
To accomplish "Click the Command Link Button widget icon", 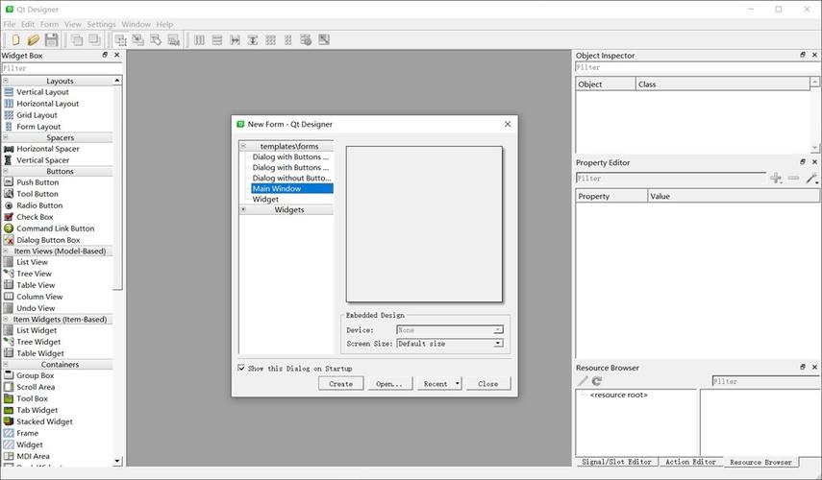I will coord(9,228).
